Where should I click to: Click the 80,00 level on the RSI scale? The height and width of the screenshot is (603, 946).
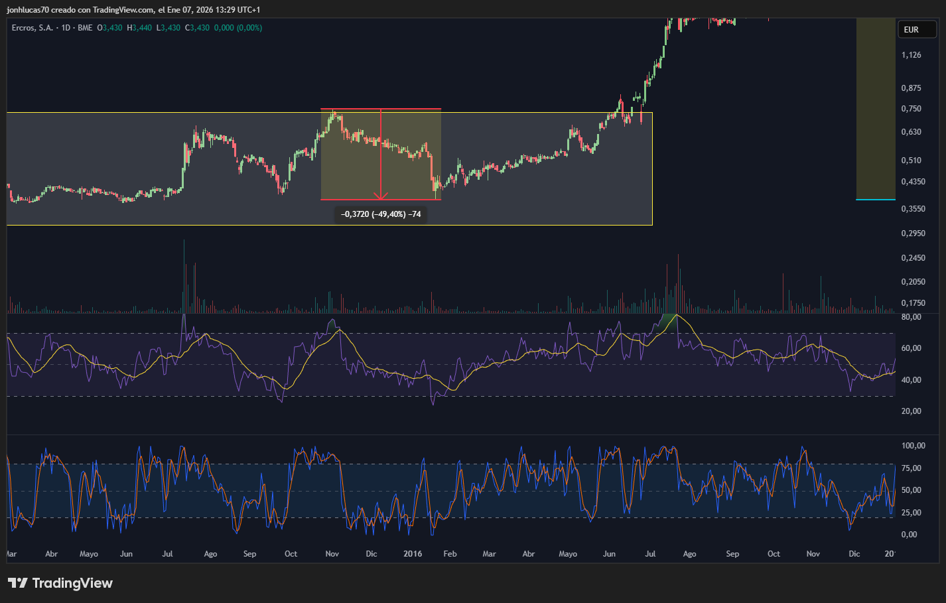[x=912, y=317]
